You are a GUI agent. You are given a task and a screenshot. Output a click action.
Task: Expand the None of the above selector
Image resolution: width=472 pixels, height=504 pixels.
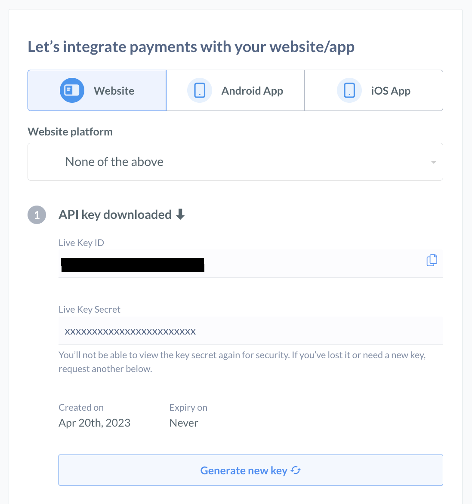(x=235, y=162)
